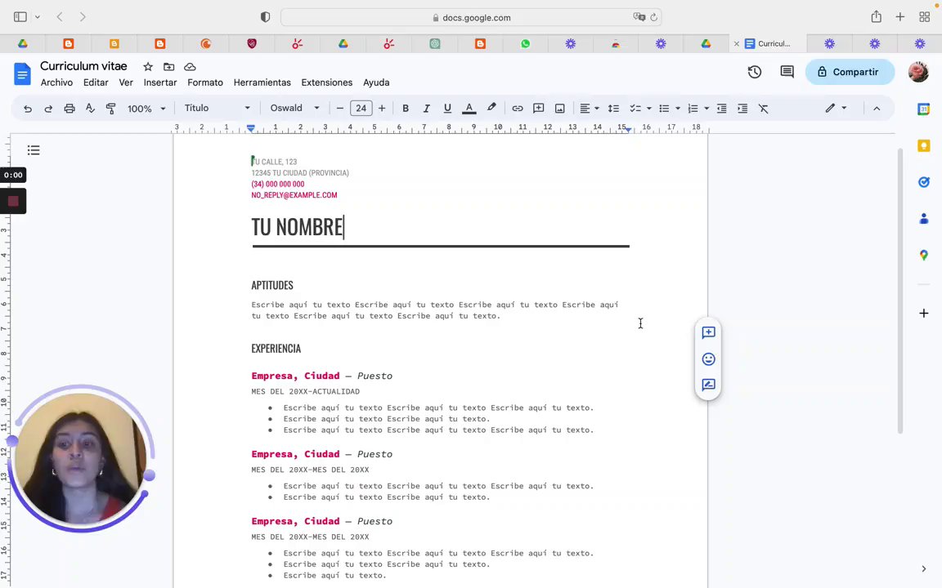Open Google Tasks side panel
Image resolution: width=942 pixels, height=588 pixels.
coord(924,182)
